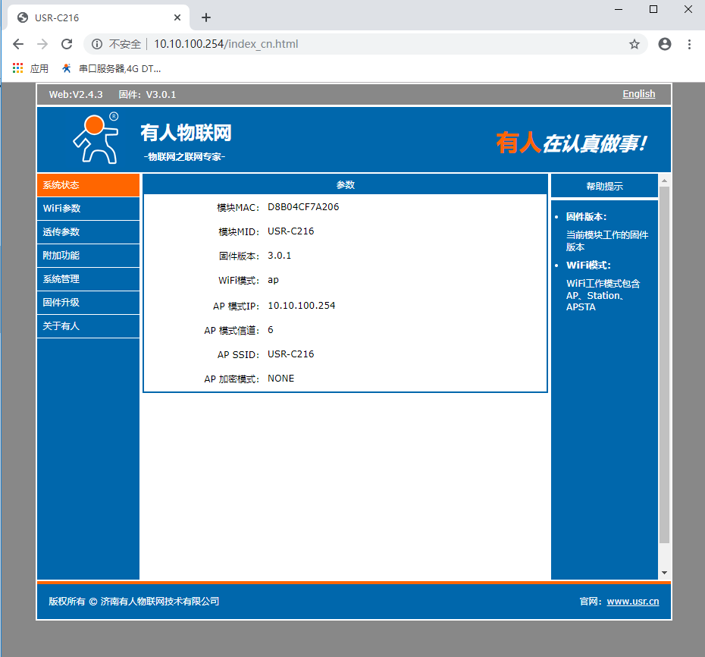The image size is (705, 657).
Task: Go to 透传参数 menu item
Action: [88, 232]
